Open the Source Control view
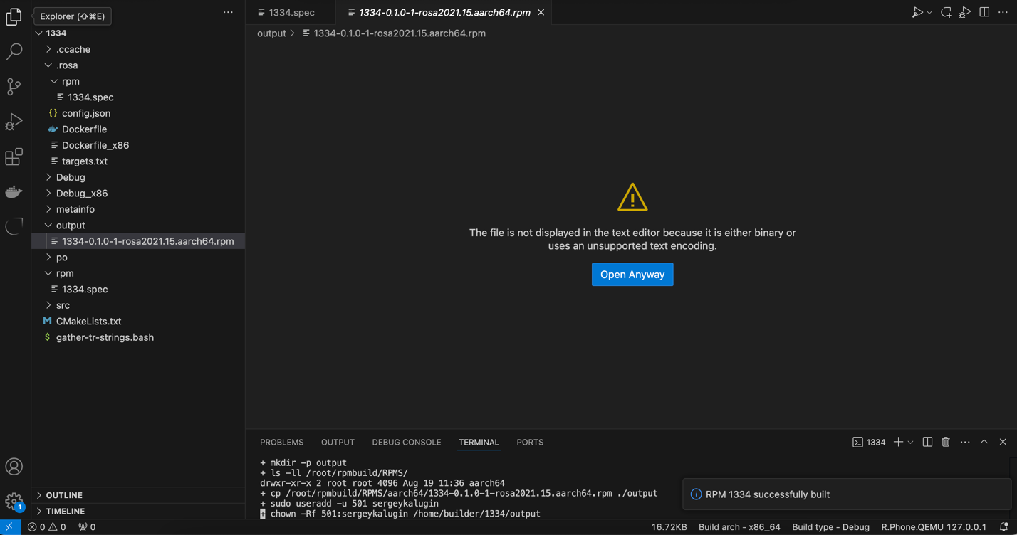The image size is (1017, 535). pyautogui.click(x=14, y=87)
